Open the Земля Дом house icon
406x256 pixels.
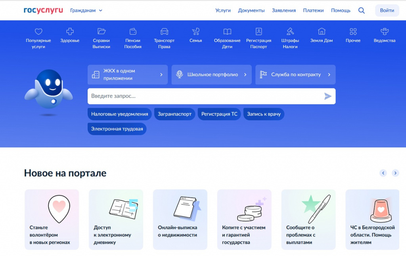click(x=322, y=31)
